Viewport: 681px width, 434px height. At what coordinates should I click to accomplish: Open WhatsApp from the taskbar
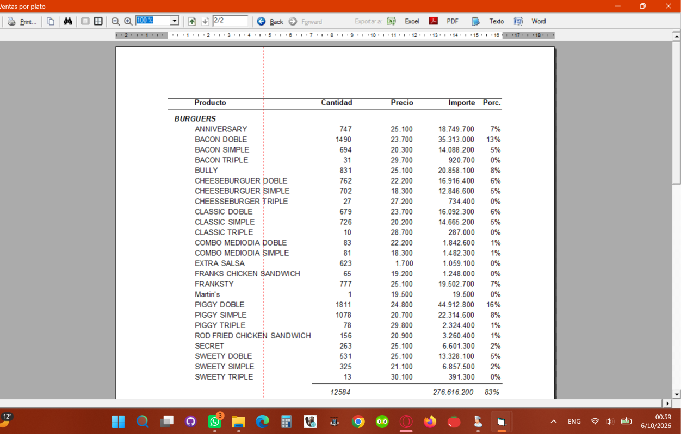(215, 422)
